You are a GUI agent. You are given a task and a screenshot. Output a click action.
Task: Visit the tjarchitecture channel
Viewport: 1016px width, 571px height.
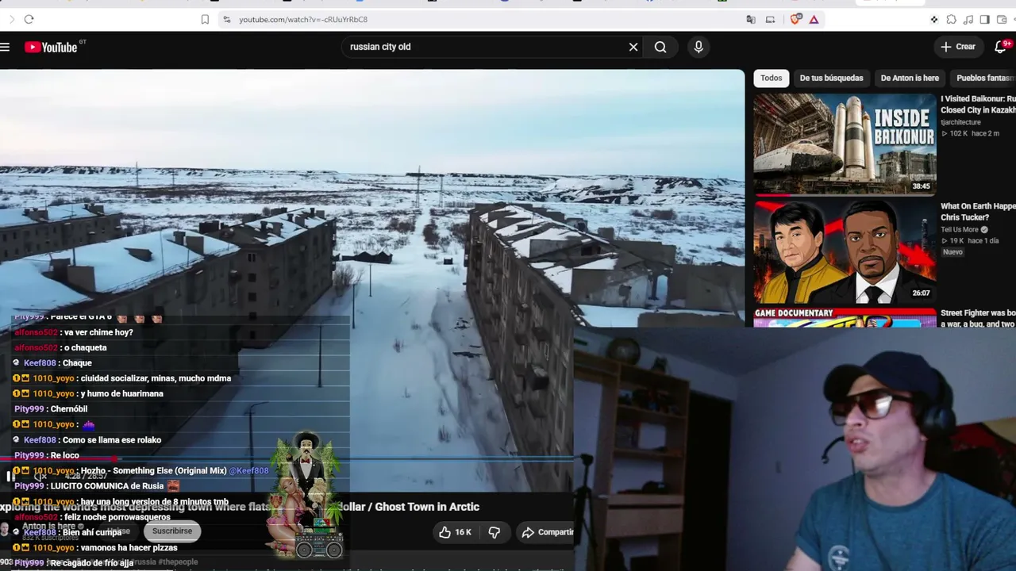[x=960, y=122]
